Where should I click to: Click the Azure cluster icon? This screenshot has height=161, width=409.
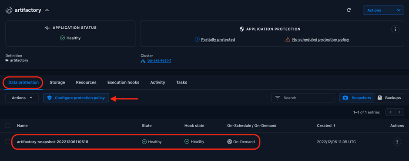143,60
